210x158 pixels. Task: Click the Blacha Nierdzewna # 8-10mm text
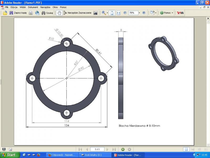pyautogui.click(x=139, y=126)
